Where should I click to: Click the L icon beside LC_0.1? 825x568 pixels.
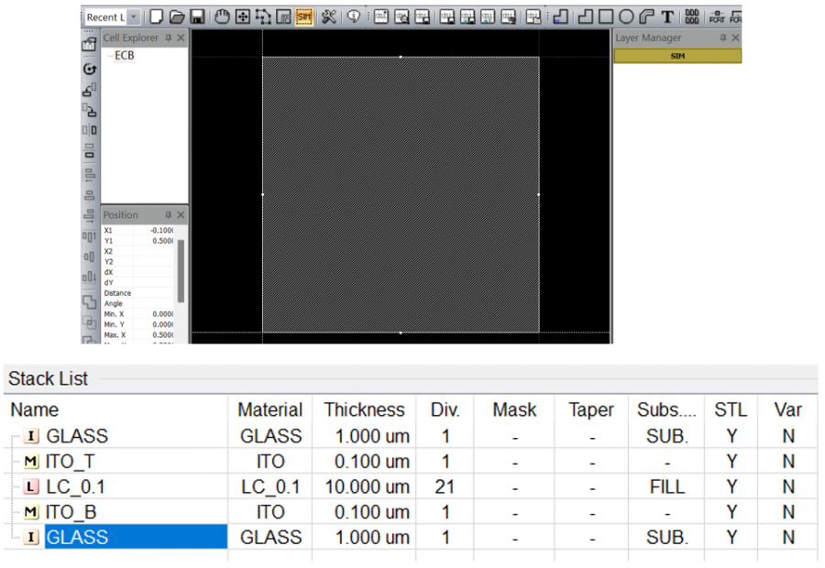point(31,487)
